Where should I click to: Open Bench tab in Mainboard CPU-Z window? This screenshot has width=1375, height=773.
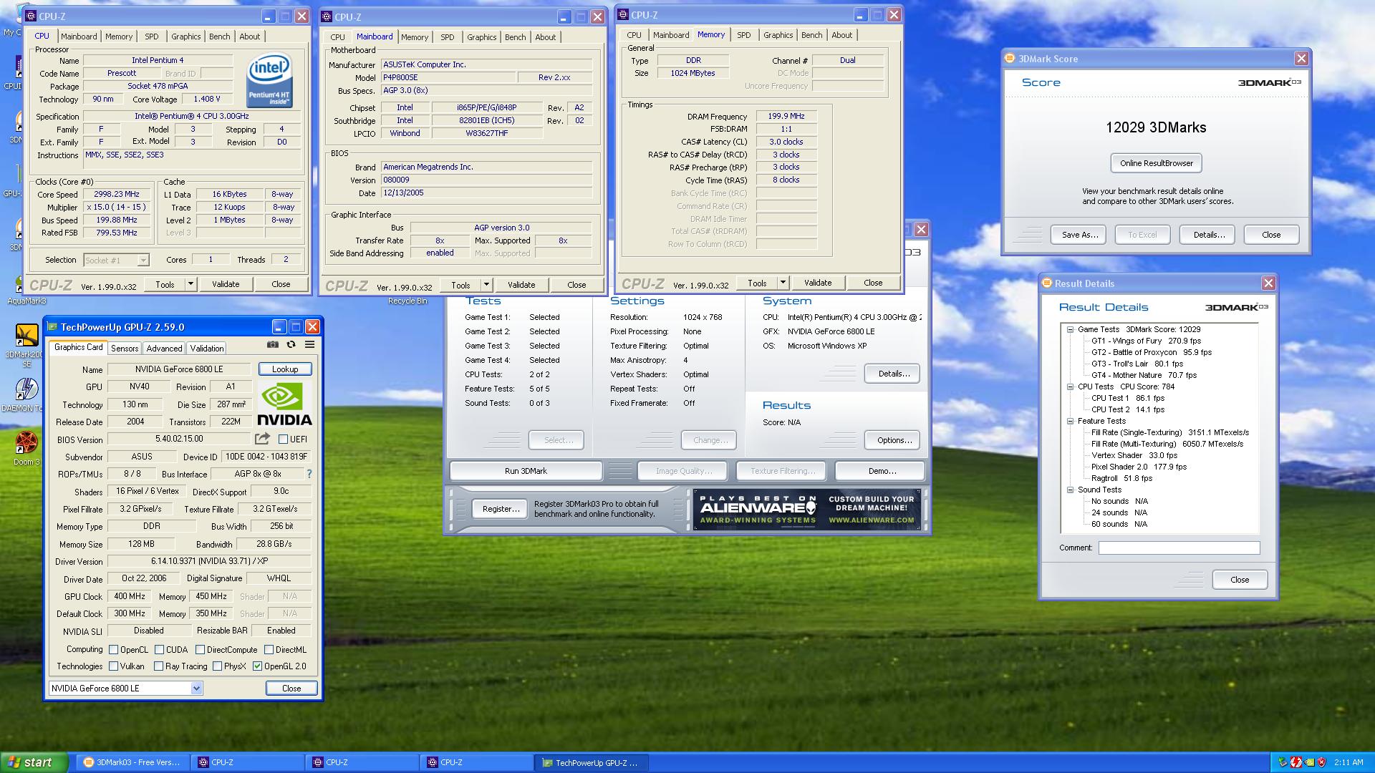point(515,37)
